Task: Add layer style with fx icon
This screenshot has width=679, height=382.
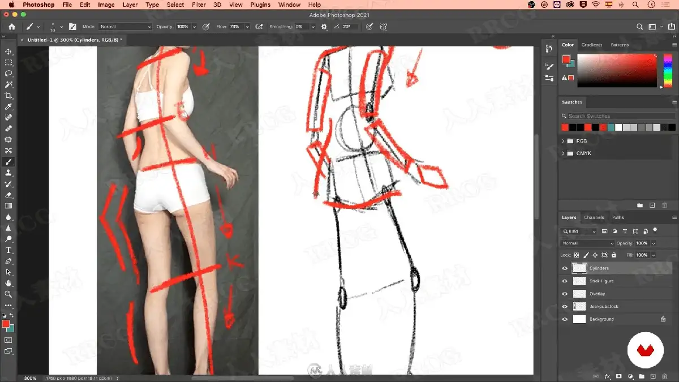Action: click(608, 376)
